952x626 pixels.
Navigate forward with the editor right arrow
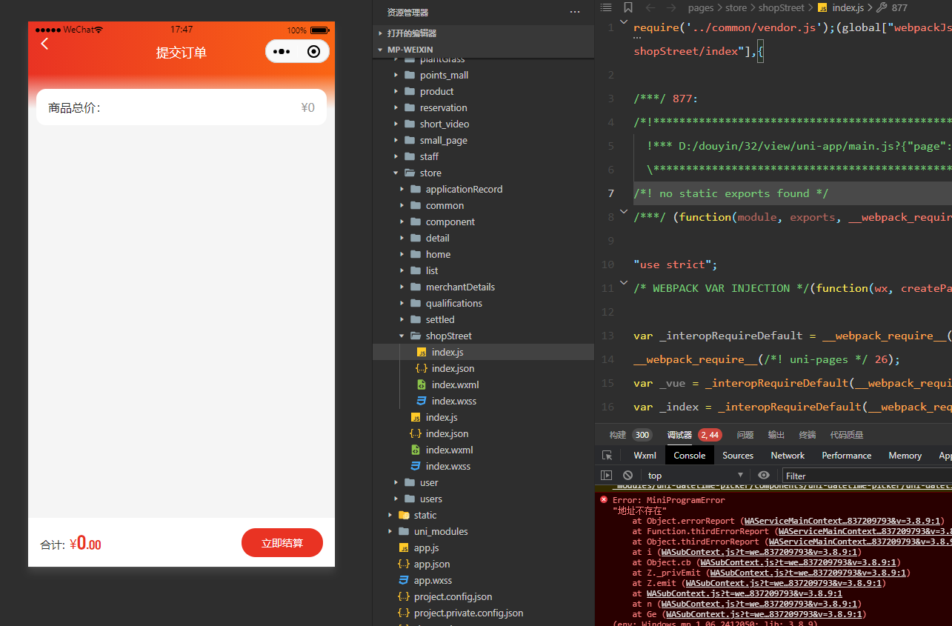point(671,7)
